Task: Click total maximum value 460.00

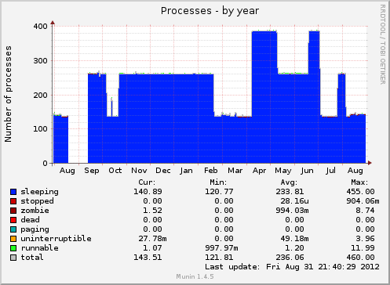Action: coord(360,258)
